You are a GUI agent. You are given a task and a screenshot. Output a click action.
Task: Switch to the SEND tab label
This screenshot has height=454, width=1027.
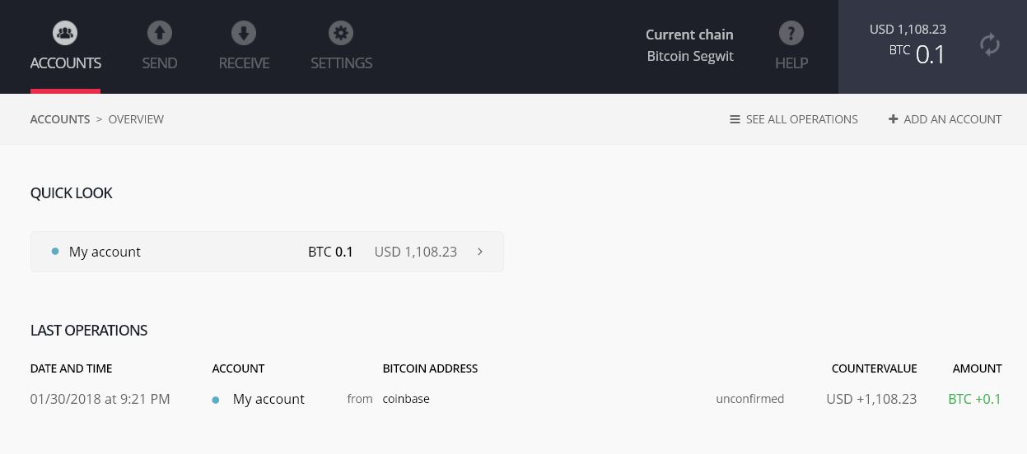point(159,63)
